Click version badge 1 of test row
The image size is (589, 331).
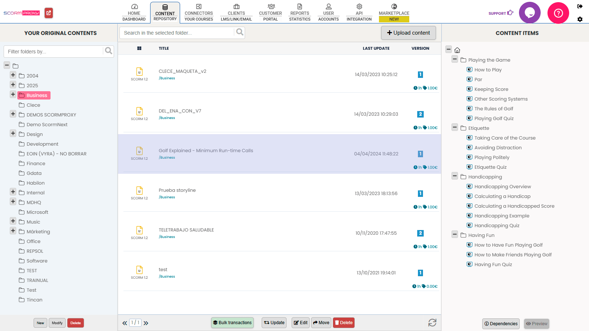pos(420,273)
